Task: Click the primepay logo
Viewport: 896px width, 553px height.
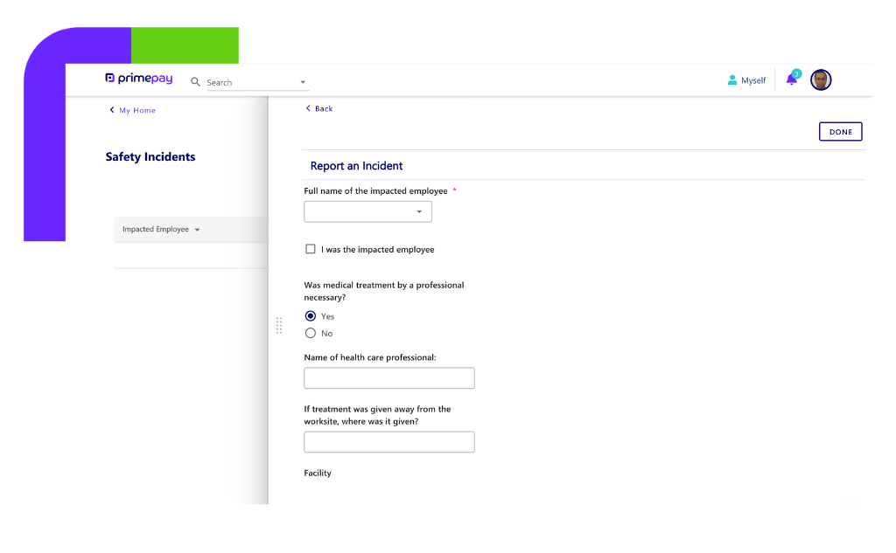Action: [139, 78]
